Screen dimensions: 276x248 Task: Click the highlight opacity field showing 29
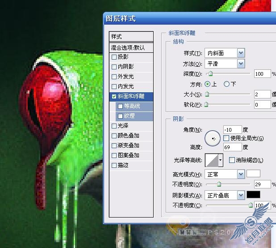262,184
